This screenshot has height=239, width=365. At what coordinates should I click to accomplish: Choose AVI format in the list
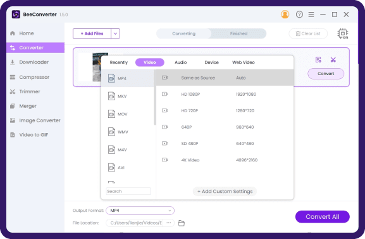point(128,168)
